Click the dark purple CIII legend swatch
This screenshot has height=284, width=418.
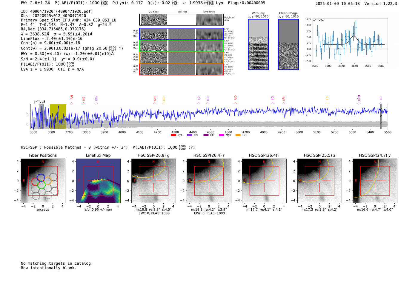206,135
